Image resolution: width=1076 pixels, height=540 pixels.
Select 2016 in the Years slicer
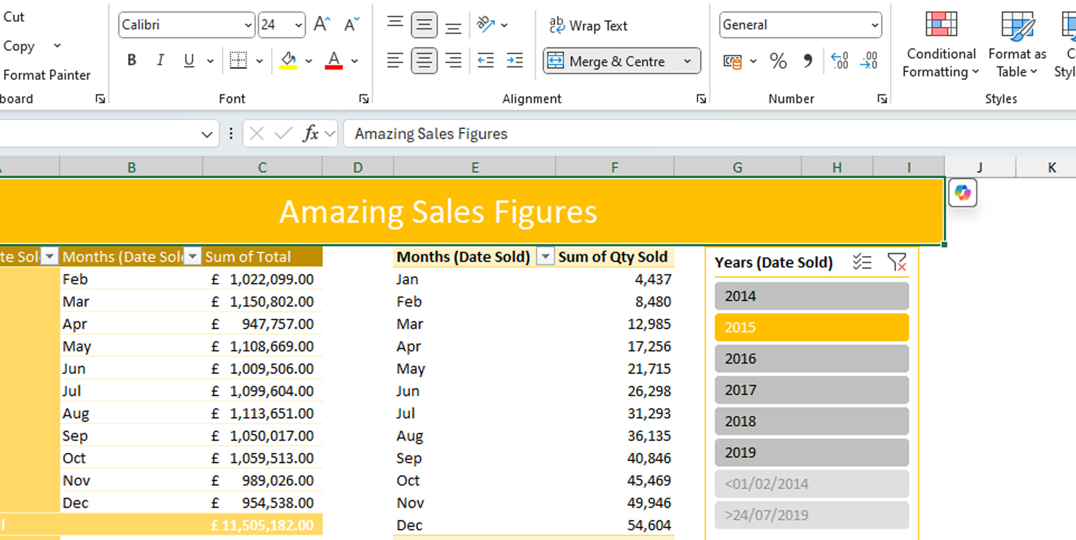pyautogui.click(x=811, y=359)
